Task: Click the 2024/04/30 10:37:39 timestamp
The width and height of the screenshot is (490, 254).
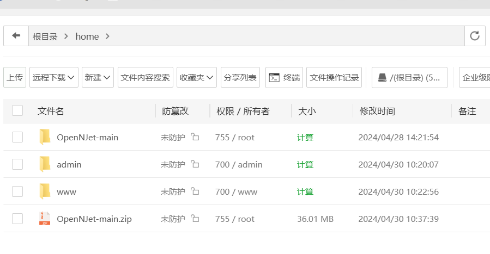Action: [398, 219]
